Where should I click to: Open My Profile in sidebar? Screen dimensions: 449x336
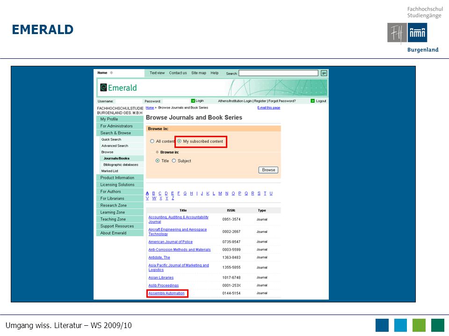[120, 119]
